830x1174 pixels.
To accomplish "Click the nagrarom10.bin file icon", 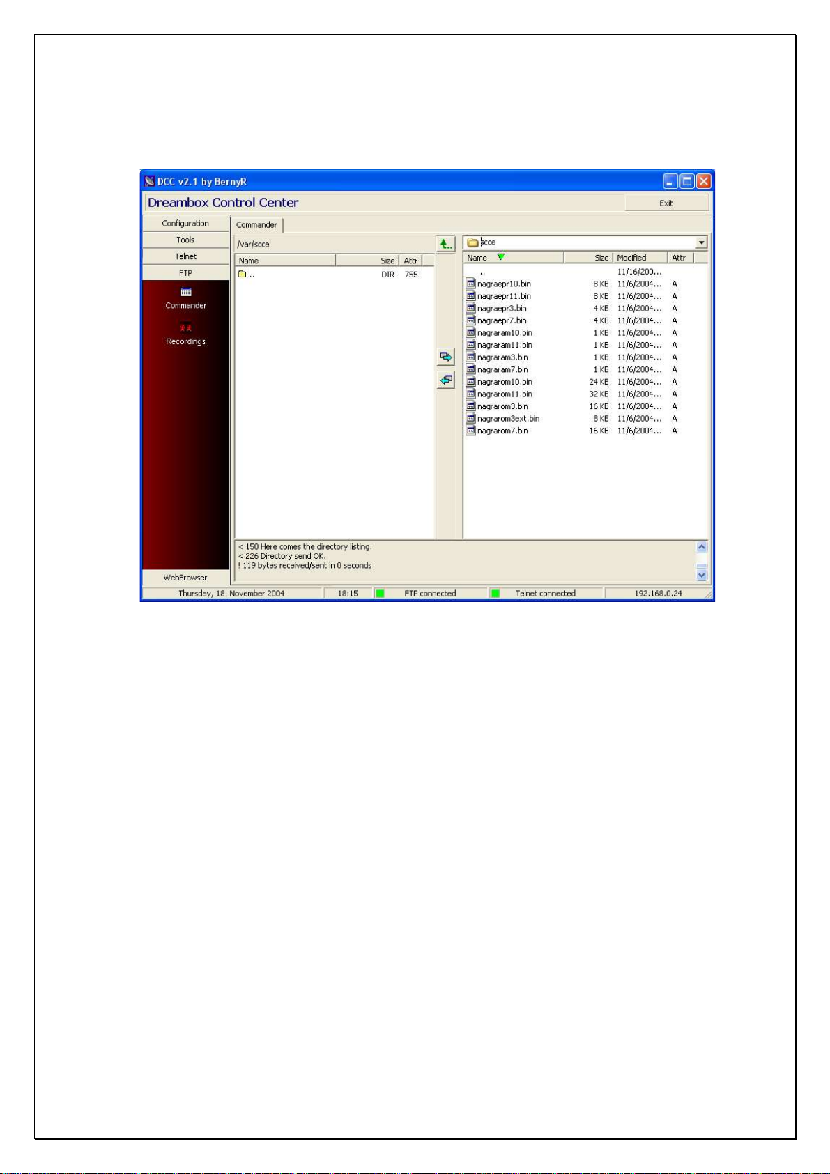I will pyautogui.click(x=471, y=382).
